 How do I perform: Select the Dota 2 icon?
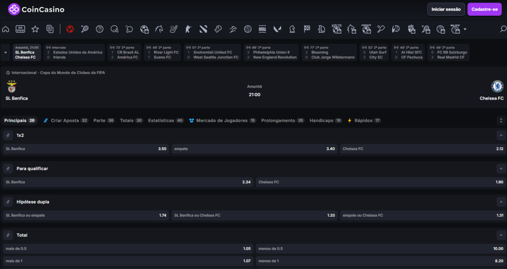click(203, 29)
